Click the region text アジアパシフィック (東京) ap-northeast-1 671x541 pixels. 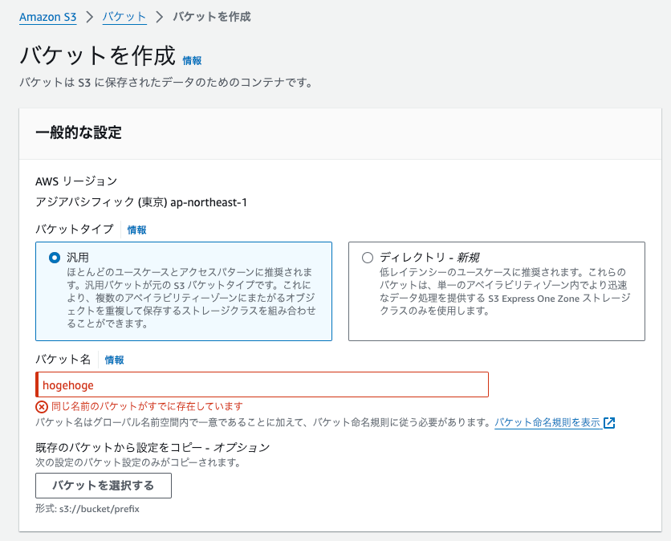[141, 202]
